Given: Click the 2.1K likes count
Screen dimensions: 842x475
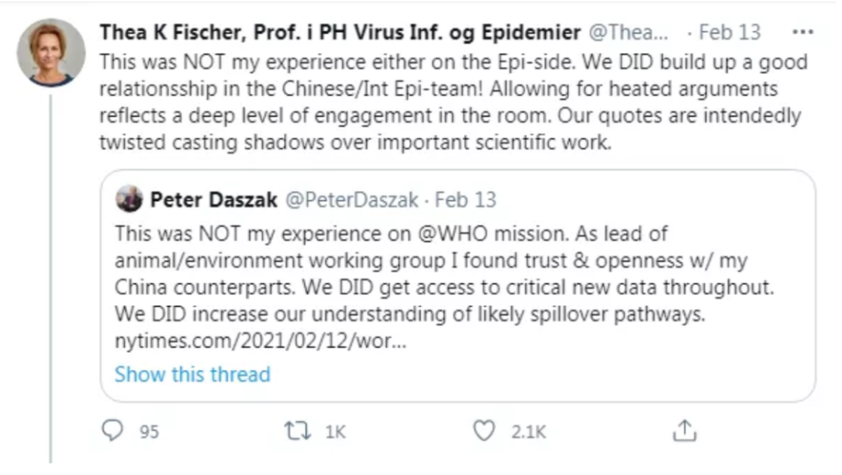Looking at the screenshot, I should point(529,432).
